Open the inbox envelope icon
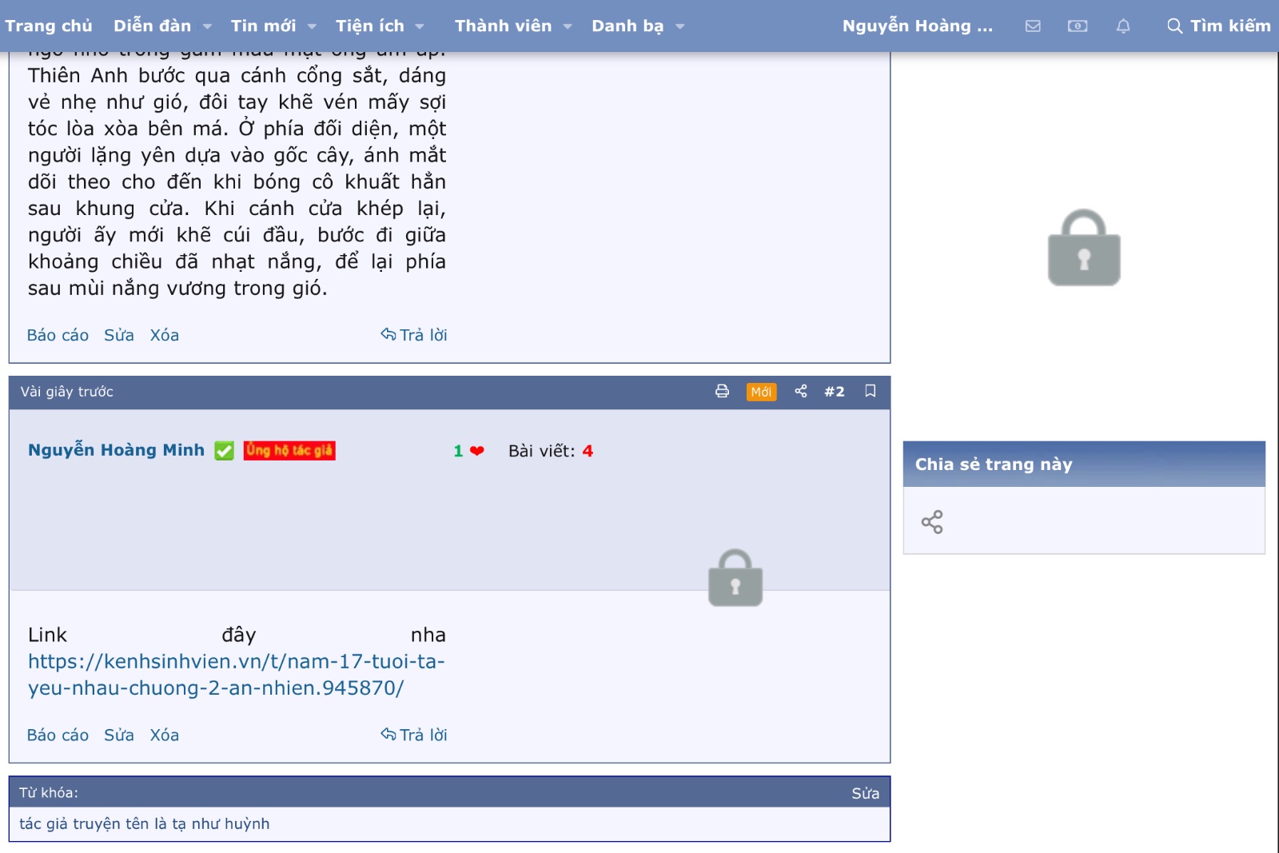This screenshot has height=853, width=1279. (x=1033, y=26)
